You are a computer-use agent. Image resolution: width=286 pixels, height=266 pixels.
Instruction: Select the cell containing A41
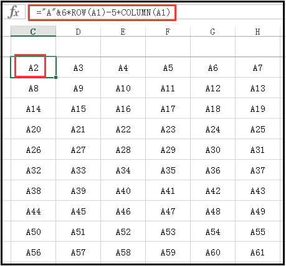pos(168,190)
